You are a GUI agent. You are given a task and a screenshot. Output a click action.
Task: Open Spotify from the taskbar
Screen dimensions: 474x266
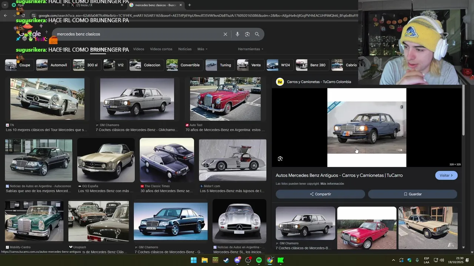click(259, 260)
